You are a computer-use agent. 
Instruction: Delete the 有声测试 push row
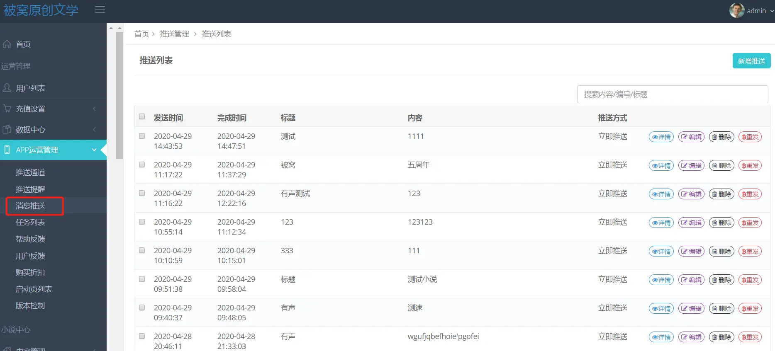[721, 194]
